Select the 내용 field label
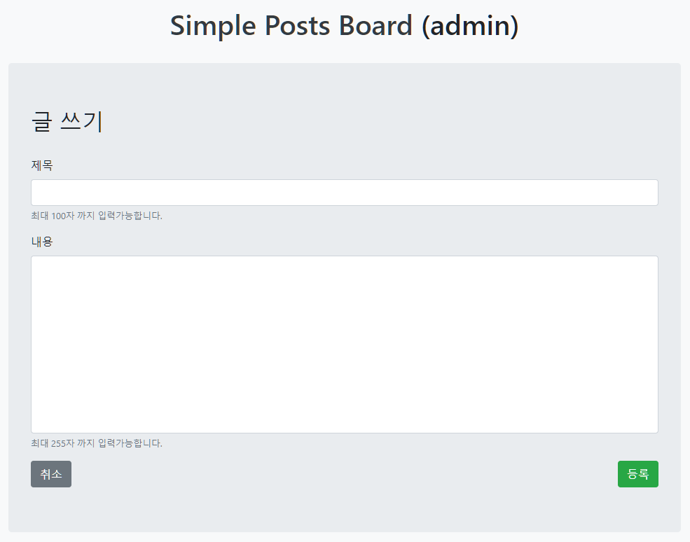Viewport: 690px width, 542px height. pos(40,241)
